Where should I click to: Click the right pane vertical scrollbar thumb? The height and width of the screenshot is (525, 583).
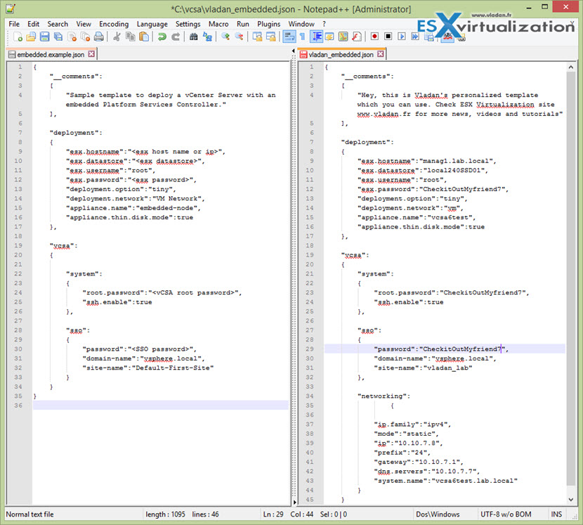coord(571,279)
